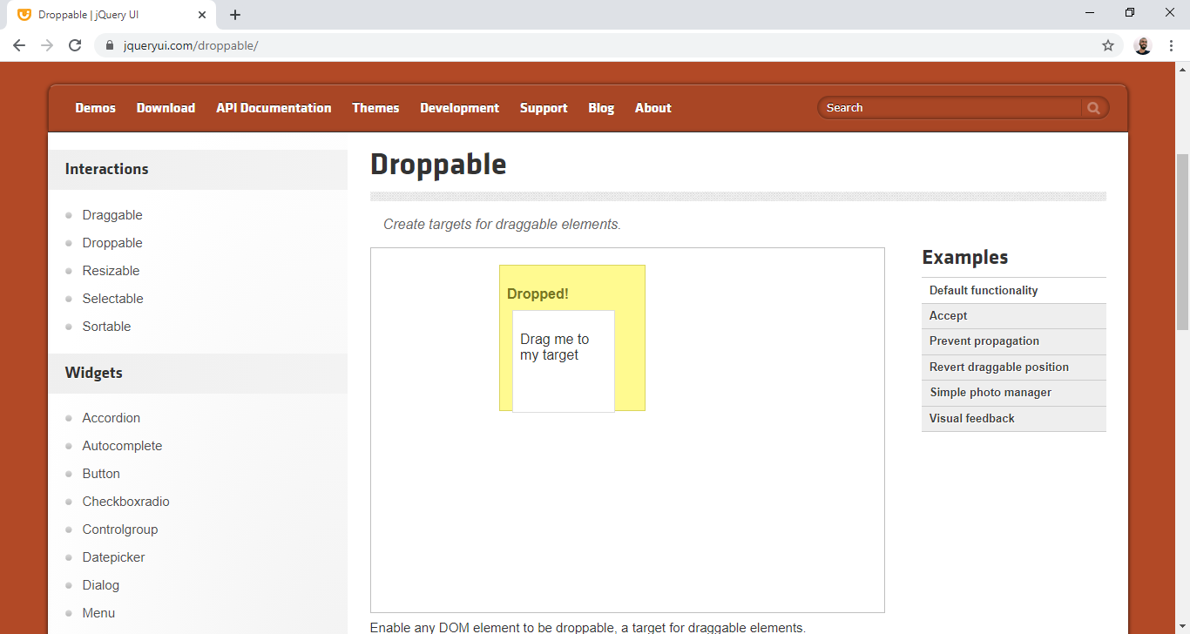Reload the page with refresh icon

75,45
